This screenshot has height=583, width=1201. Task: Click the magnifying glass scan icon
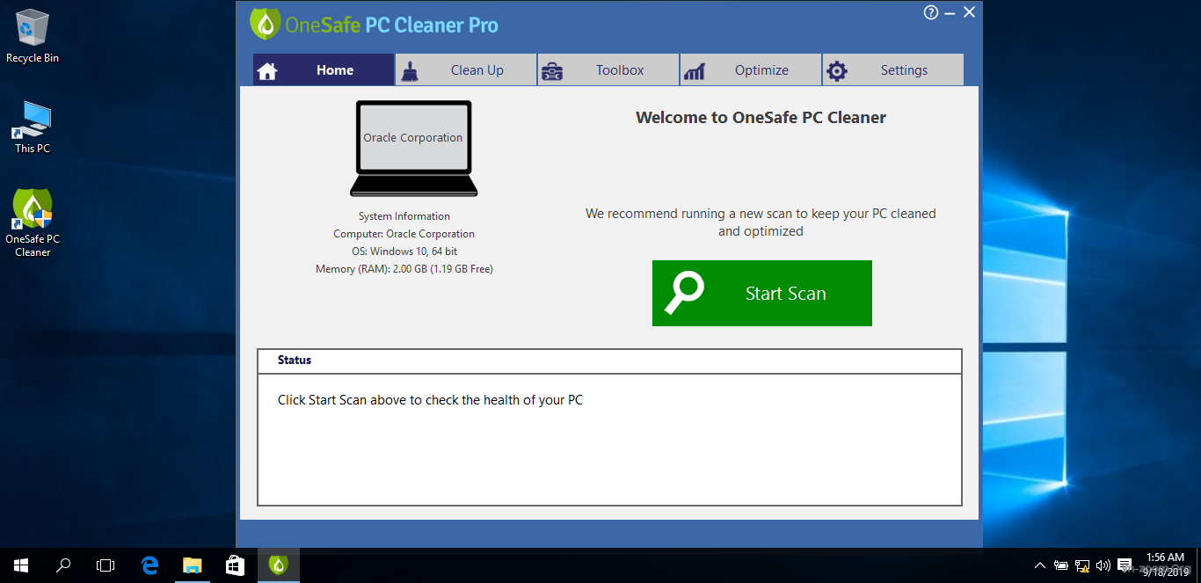coord(684,293)
